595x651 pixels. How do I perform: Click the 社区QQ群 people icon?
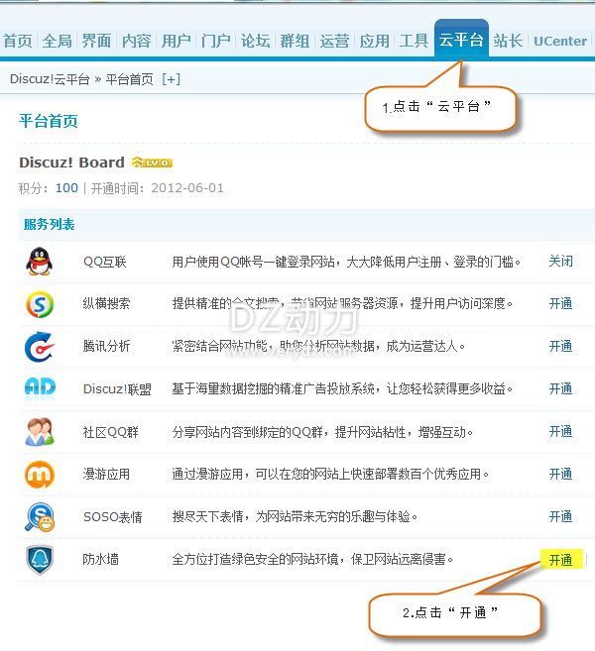tap(40, 432)
